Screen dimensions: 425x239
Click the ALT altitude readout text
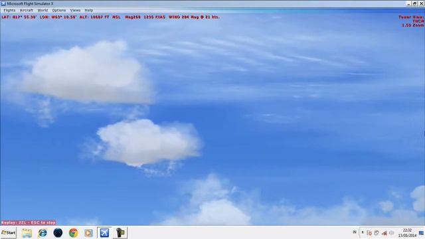pyautogui.click(x=100, y=17)
